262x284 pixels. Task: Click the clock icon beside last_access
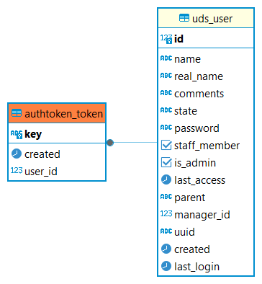point(166,179)
